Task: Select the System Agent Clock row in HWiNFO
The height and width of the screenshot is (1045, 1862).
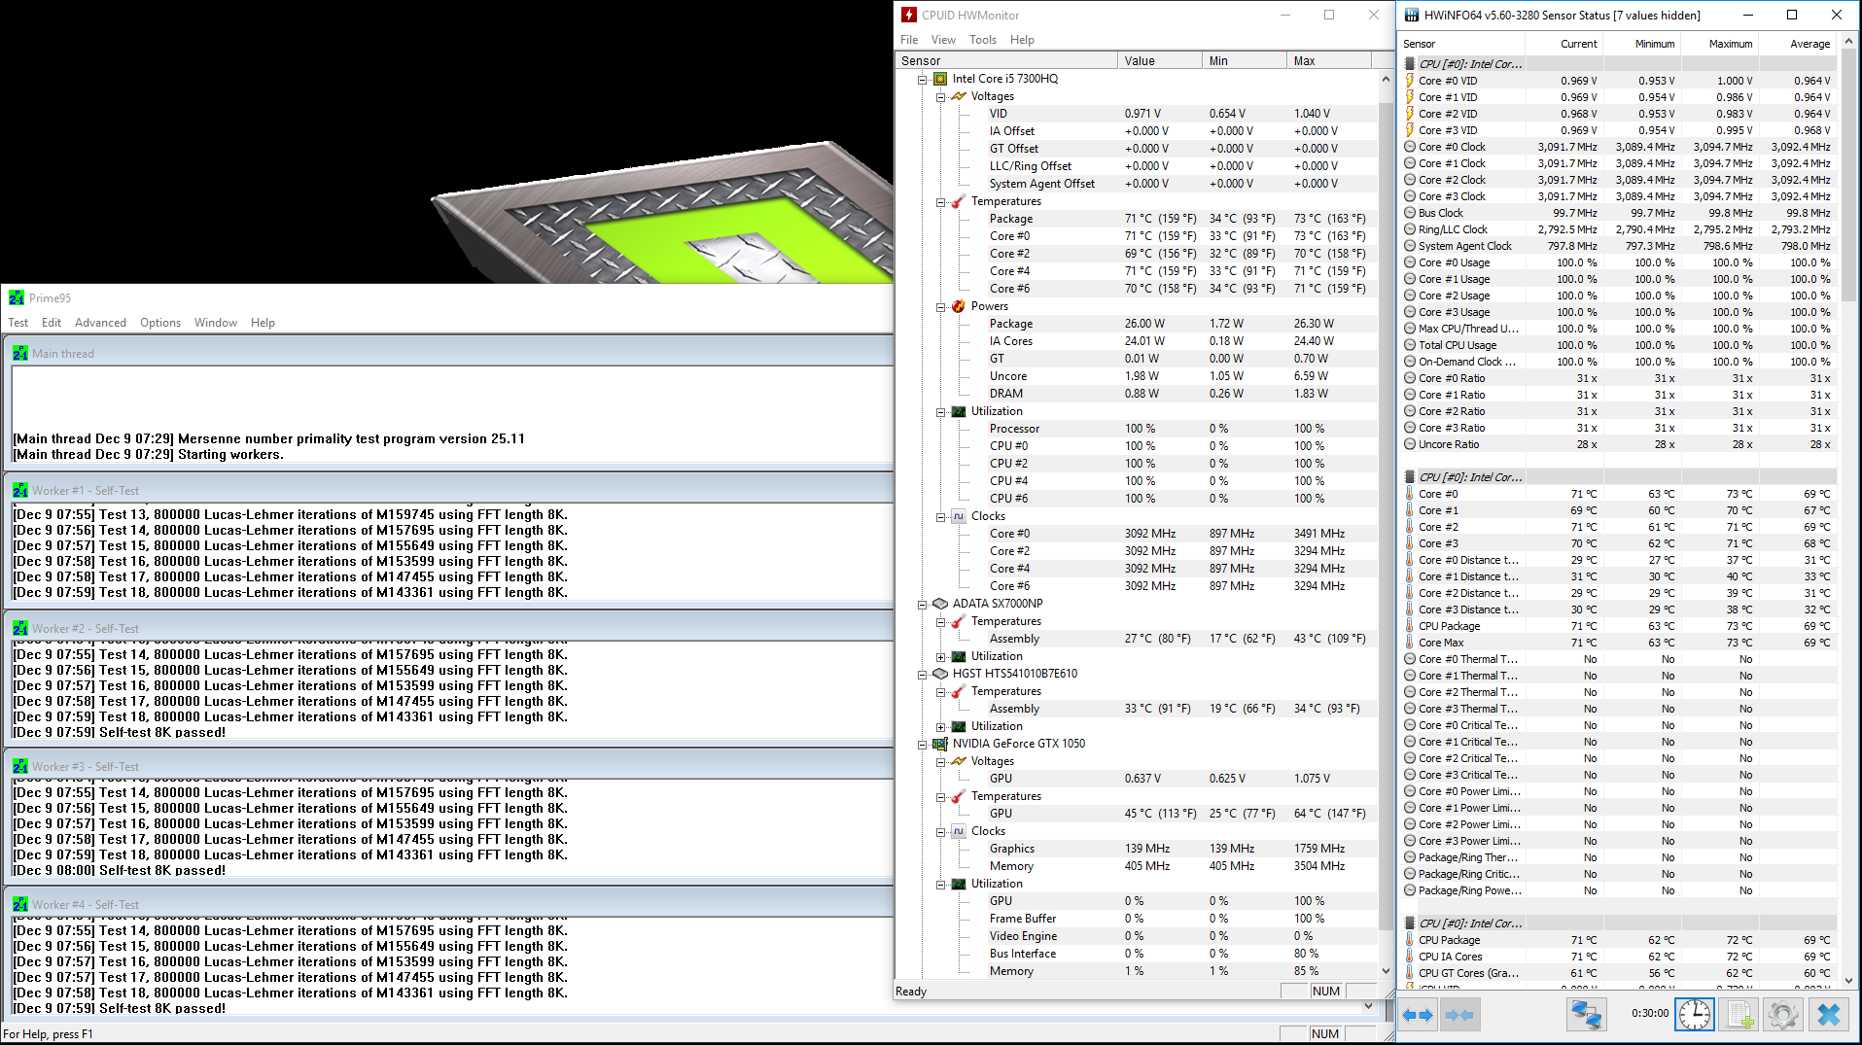Action: point(1619,246)
